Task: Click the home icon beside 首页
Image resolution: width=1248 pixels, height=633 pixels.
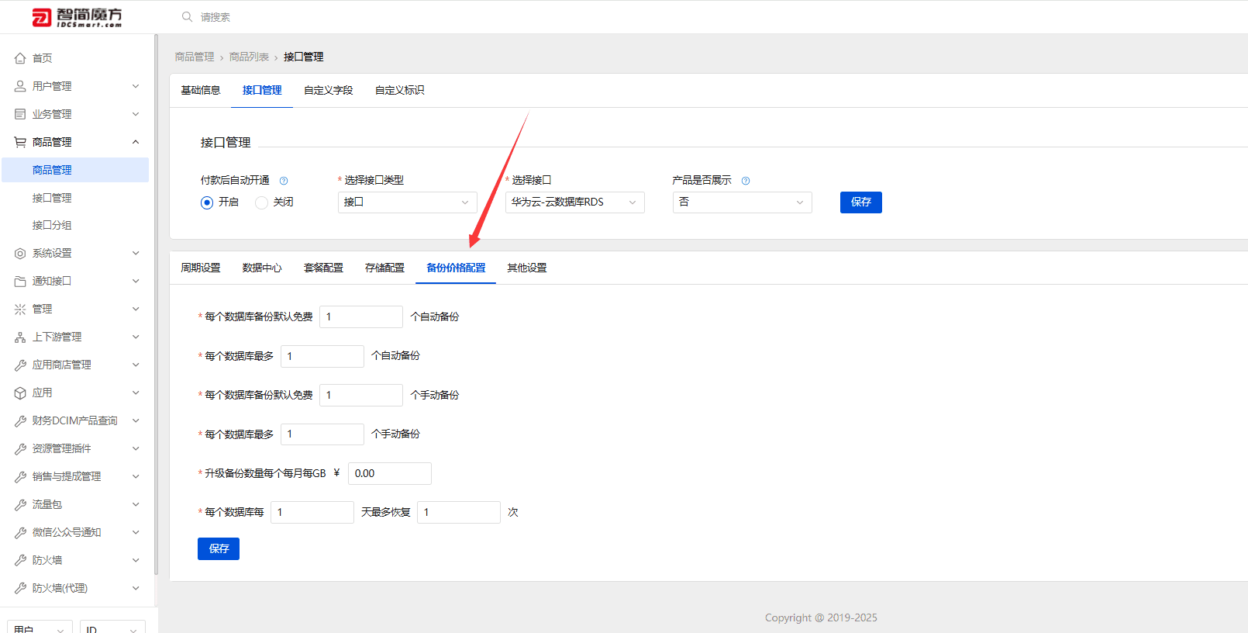Action: pyautogui.click(x=20, y=58)
